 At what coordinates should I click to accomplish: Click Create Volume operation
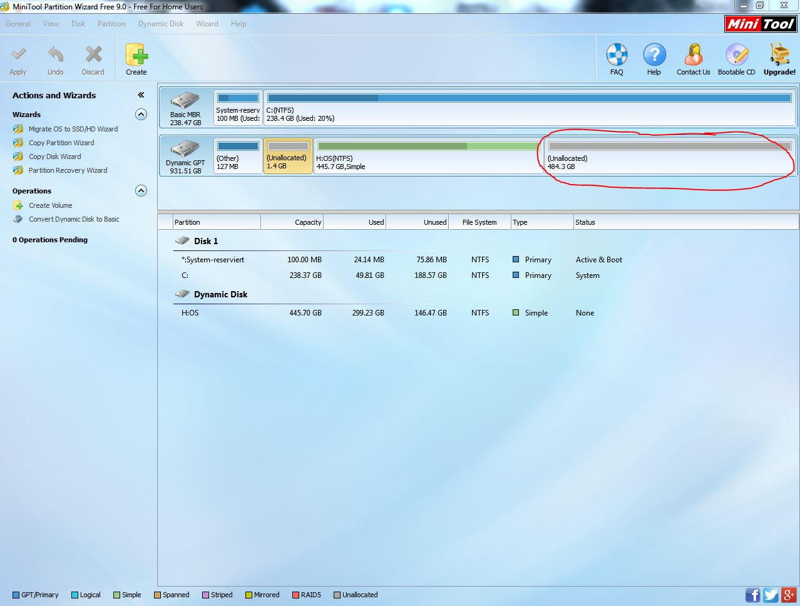51,205
